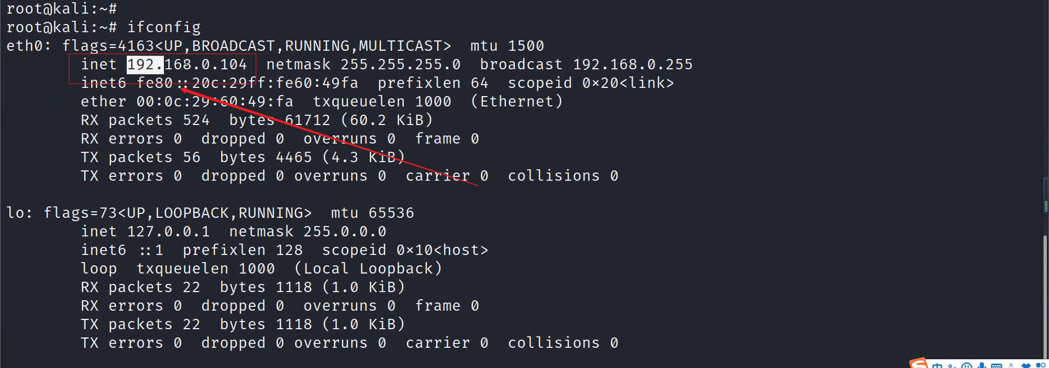Click the highlighted 192. text selection
The width and height of the screenshot is (1049, 368).
(145, 64)
